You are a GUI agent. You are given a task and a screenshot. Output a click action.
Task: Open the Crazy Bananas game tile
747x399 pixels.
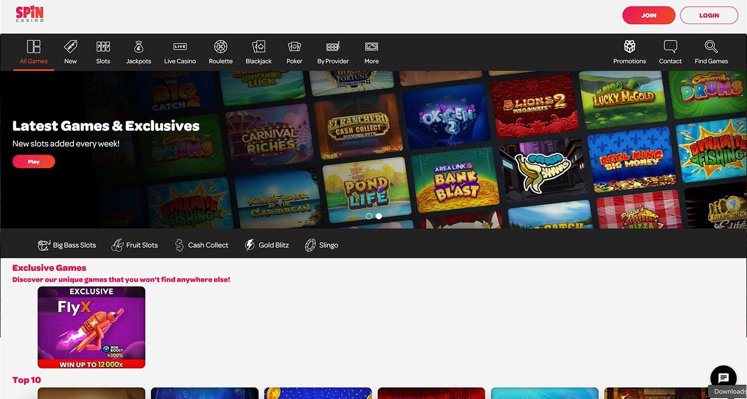tap(543, 170)
